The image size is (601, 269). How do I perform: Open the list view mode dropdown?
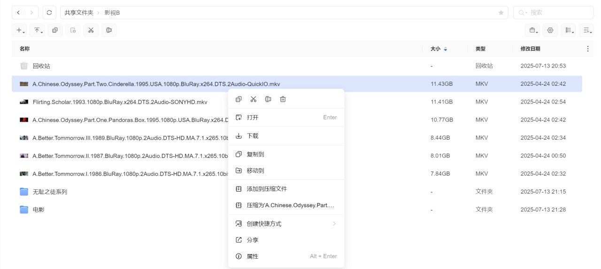coord(568,30)
